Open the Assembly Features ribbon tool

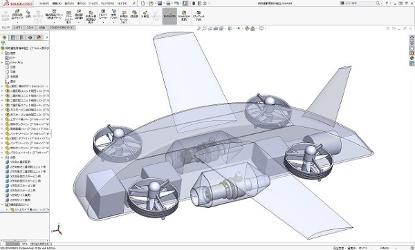pos(103,15)
